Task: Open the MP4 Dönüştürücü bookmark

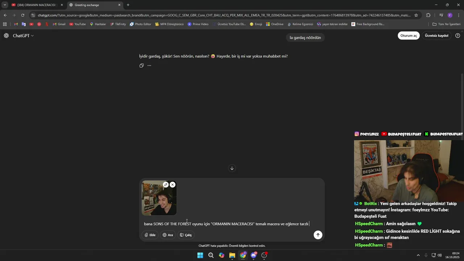Action: pyautogui.click(x=169, y=24)
